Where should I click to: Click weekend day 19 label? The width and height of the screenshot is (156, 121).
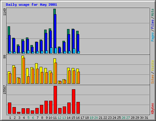(91, 118)
